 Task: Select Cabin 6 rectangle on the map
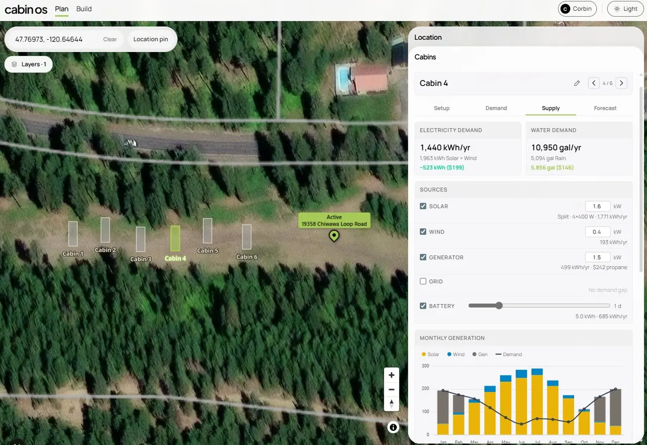(247, 237)
